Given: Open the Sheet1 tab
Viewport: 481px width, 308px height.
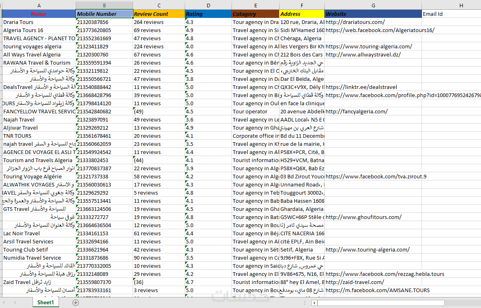Looking at the screenshot, I should 46,302.
